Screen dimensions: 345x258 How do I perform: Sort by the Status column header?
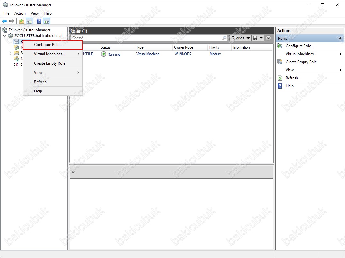click(x=116, y=47)
